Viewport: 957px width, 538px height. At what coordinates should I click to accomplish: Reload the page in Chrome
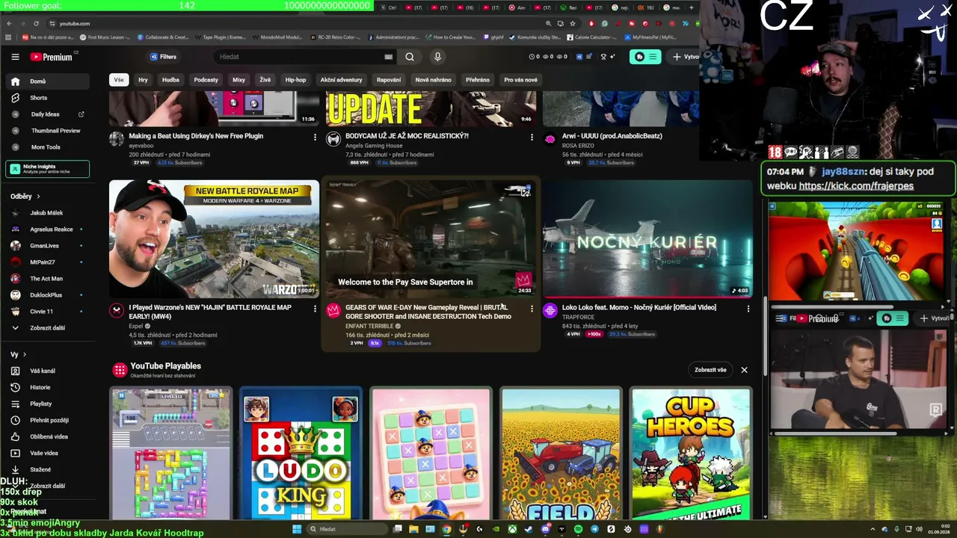tap(36, 23)
